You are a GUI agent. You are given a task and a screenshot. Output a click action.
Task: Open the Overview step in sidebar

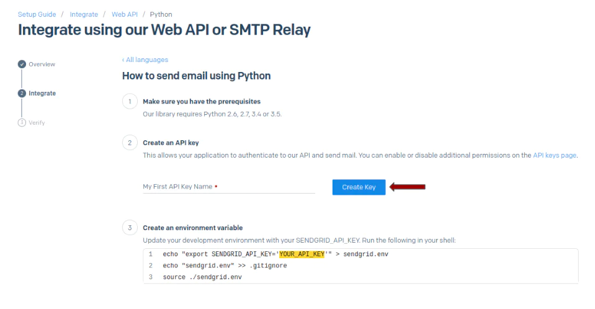pyautogui.click(x=42, y=64)
